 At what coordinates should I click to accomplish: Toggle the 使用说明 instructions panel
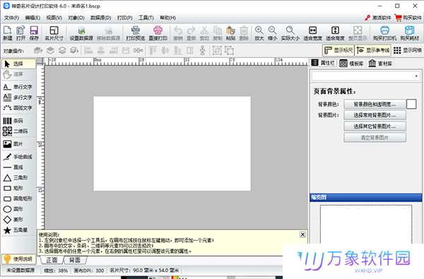[18, 259]
